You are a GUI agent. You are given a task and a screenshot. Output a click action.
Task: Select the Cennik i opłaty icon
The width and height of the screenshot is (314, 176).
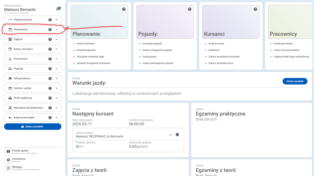[10, 88]
